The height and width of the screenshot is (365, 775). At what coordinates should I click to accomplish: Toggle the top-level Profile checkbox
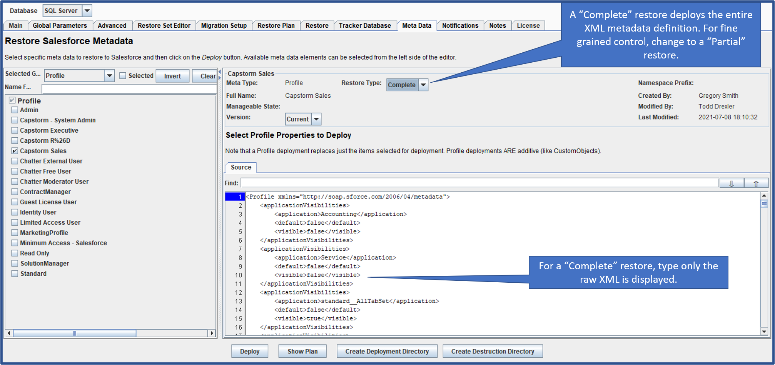click(12, 100)
